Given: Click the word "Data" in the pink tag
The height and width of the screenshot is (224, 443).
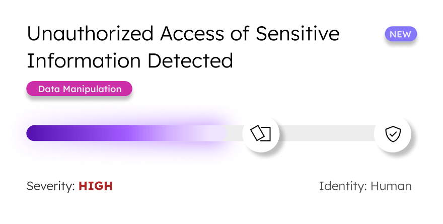Looking at the screenshot, I should 49,89.
